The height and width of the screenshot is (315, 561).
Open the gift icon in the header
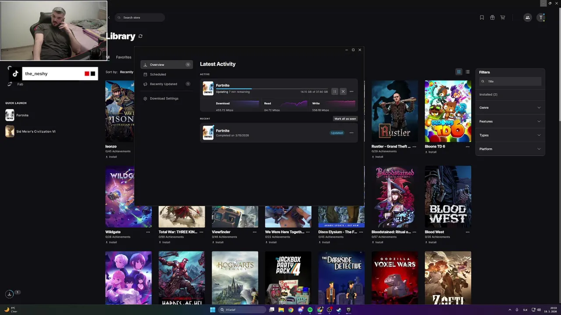(492, 17)
